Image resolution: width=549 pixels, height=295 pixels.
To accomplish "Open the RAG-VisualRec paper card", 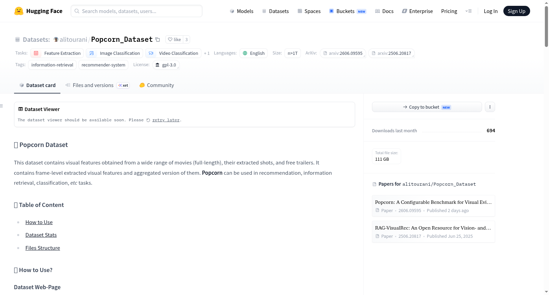I will click(x=433, y=232).
